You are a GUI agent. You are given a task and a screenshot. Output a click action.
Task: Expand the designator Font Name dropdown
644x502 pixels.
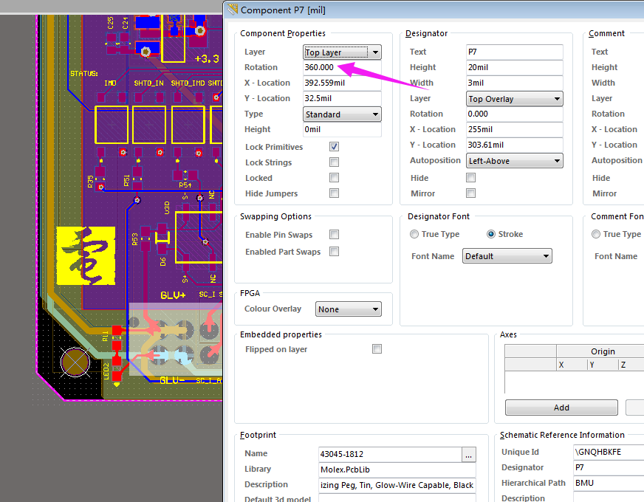[x=507, y=256]
